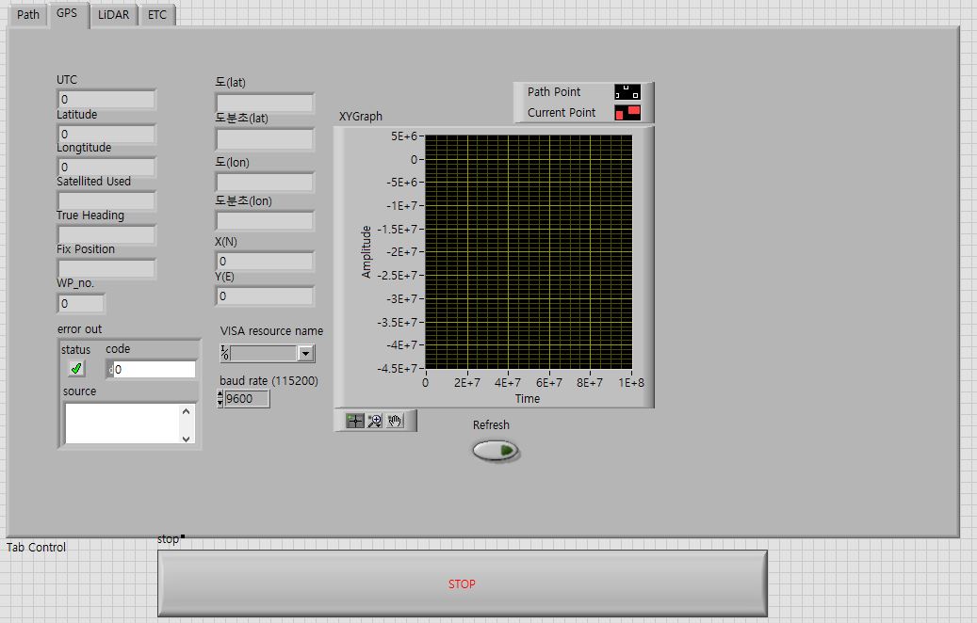Toggle the Refresh boolean button

(x=496, y=450)
